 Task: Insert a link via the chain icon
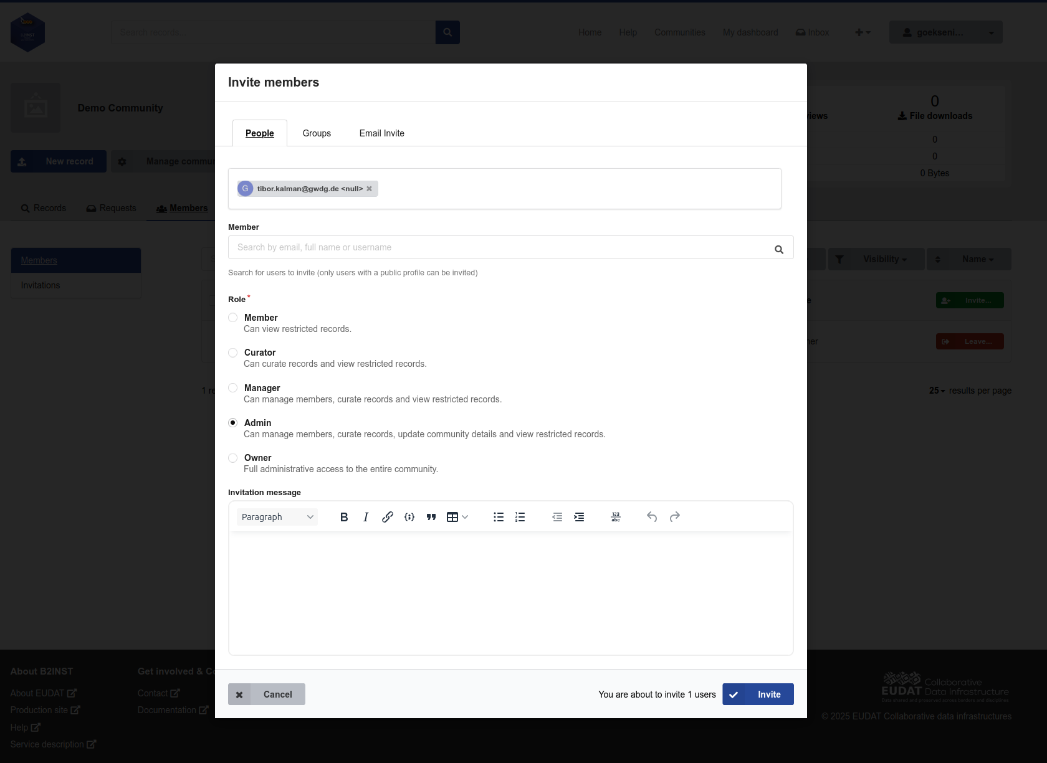click(x=388, y=517)
